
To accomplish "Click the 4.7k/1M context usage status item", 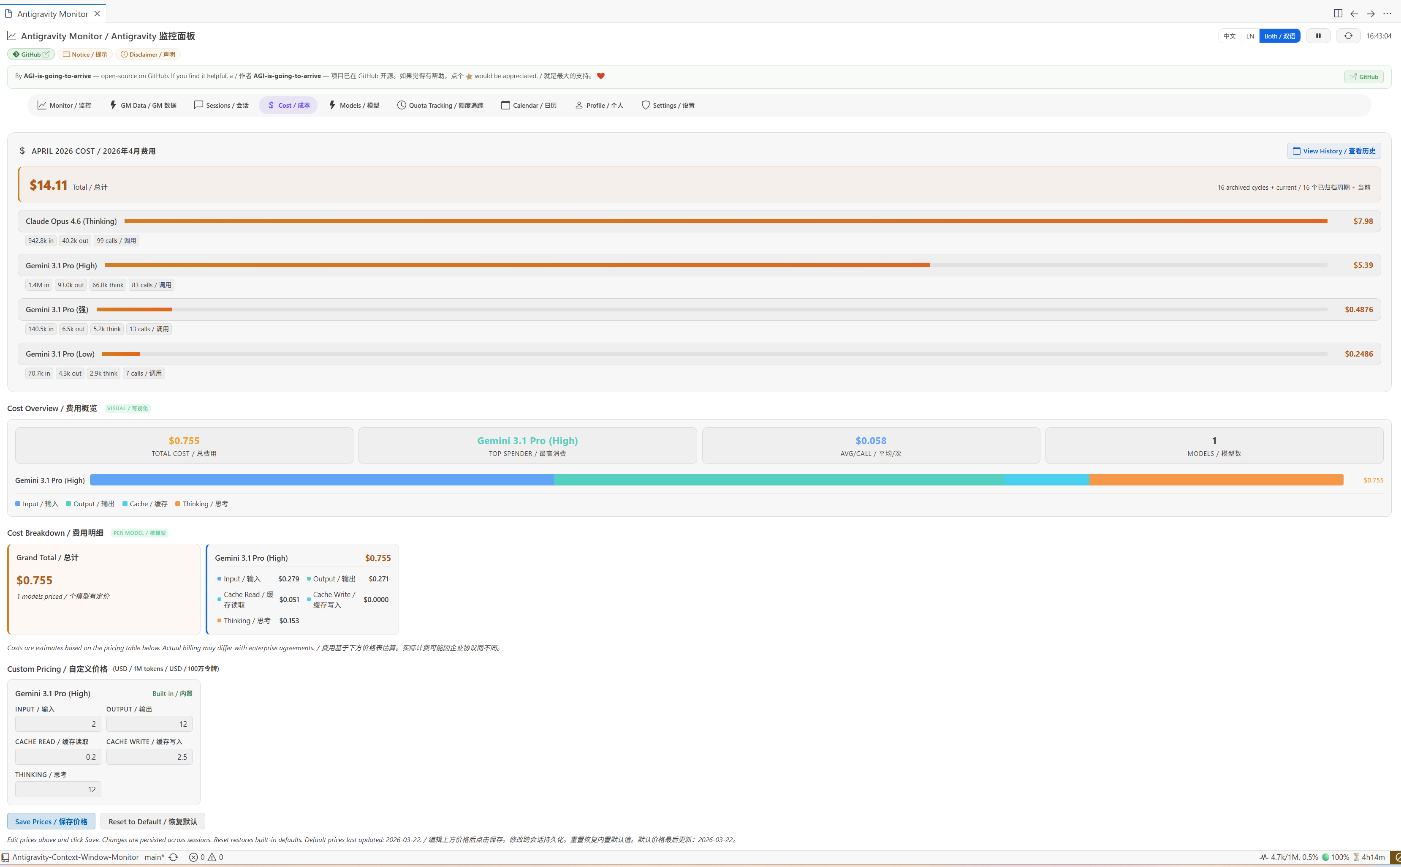I will point(1289,857).
